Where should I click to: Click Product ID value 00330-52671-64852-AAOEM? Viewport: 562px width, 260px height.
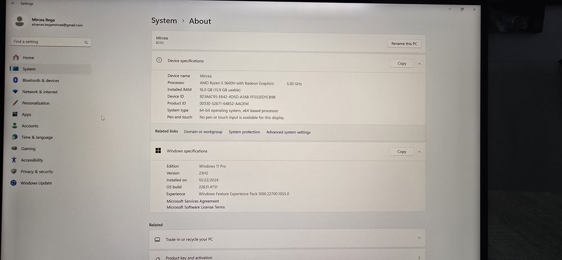point(224,104)
